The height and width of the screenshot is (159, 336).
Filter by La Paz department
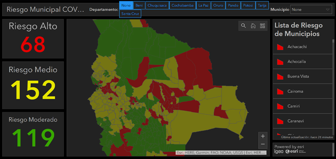pos(203,5)
